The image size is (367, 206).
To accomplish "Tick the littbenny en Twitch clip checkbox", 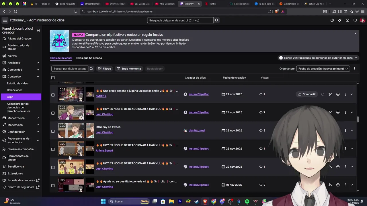I will (x=53, y=131).
